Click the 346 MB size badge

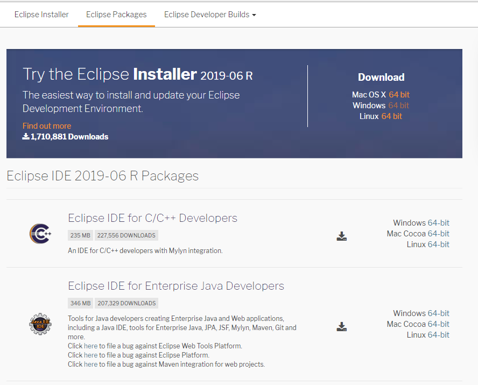tap(81, 303)
